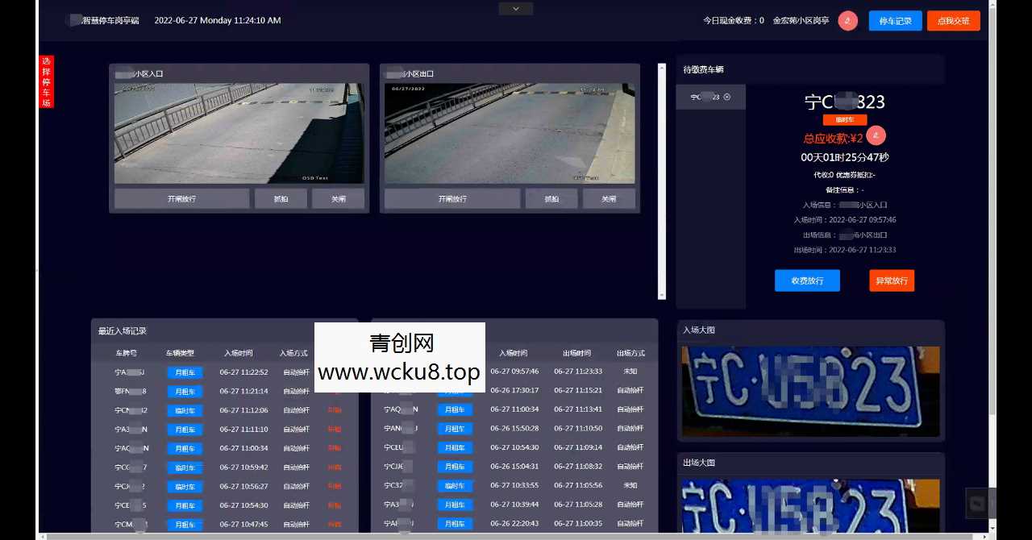The width and height of the screenshot is (1032, 540).
Task: Click the red badge beside 总应收款:¥2
Action: (x=876, y=135)
